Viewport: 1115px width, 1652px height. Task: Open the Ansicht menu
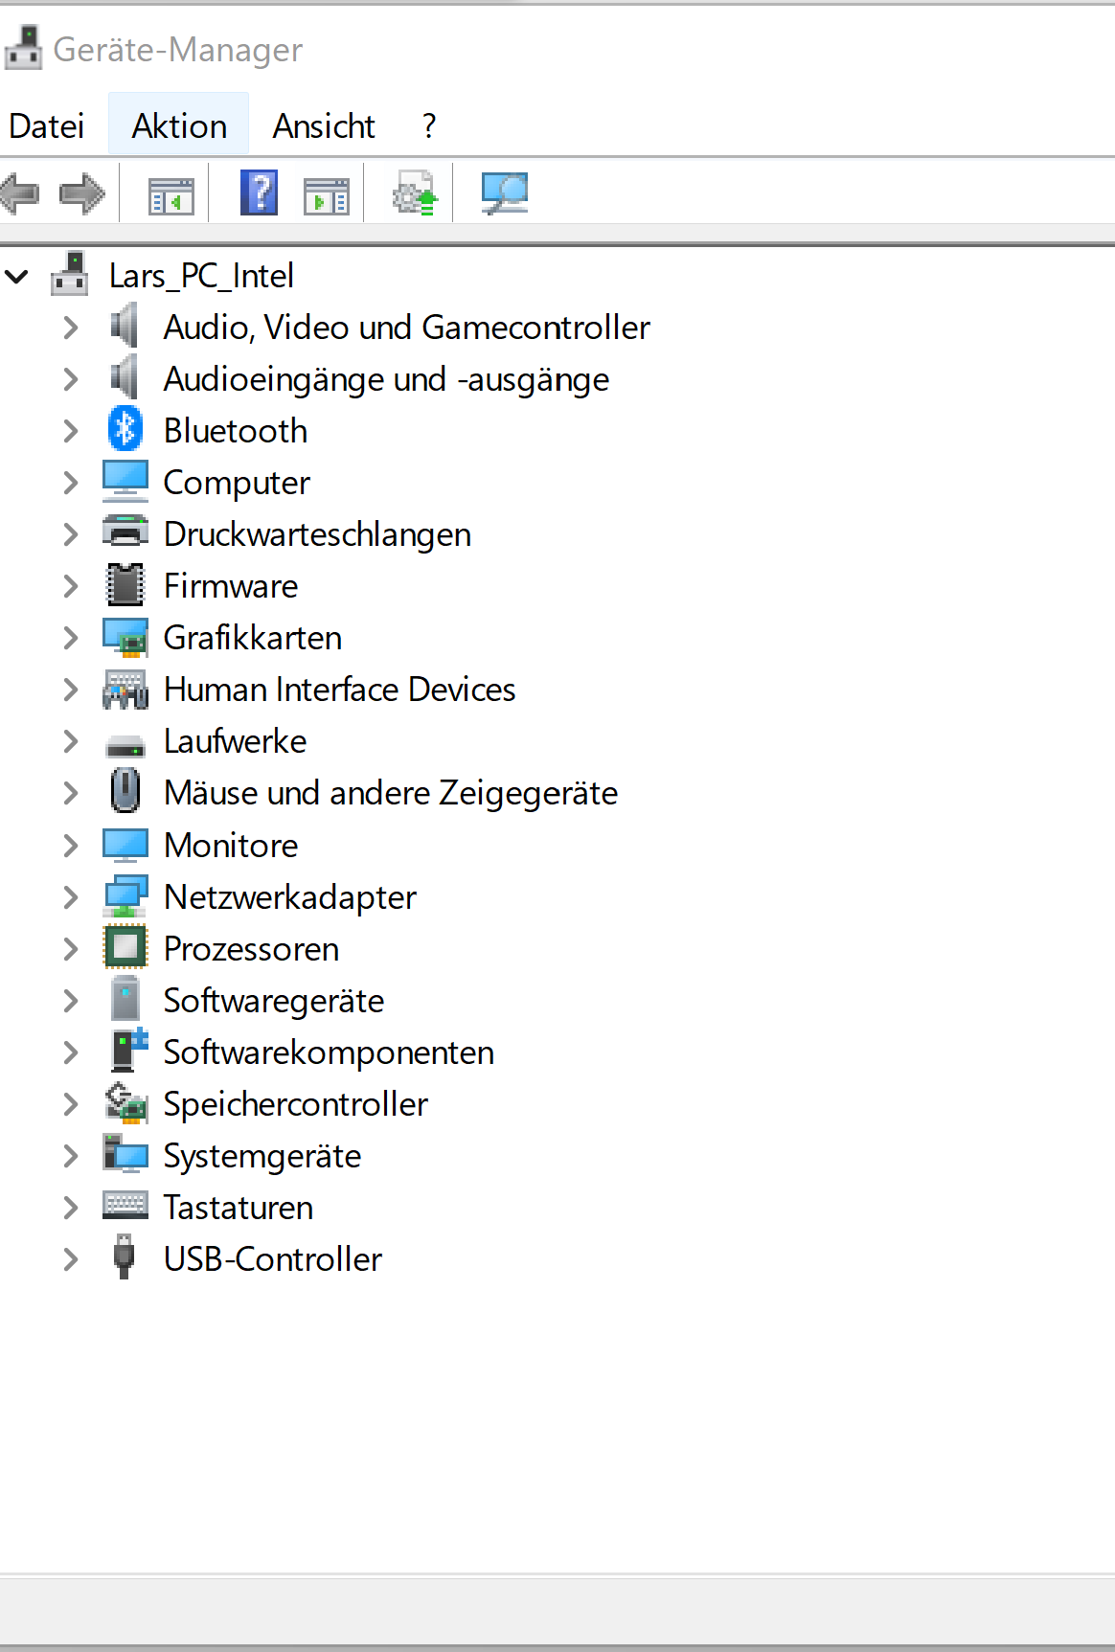324,125
